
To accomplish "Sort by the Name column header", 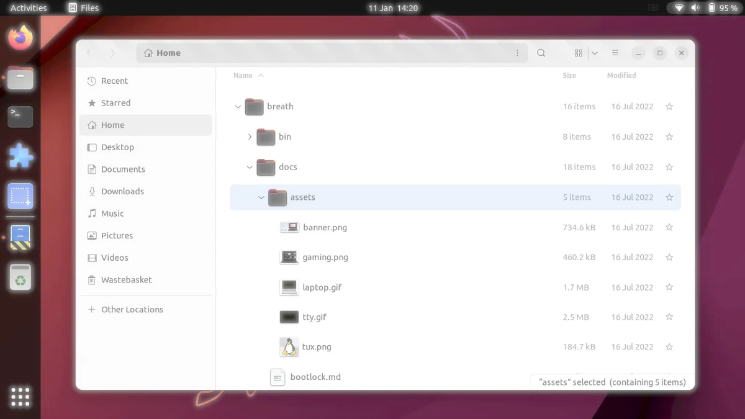I will [x=243, y=76].
